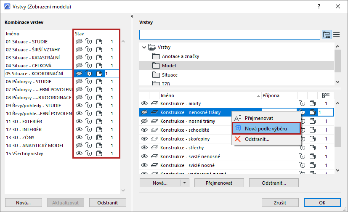Viewport: 348px width, 212px height.
Task: Click layer type icon of Konstrukce - morfy
Action: pos(154,103)
